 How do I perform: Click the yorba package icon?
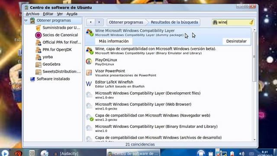point(38,57)
